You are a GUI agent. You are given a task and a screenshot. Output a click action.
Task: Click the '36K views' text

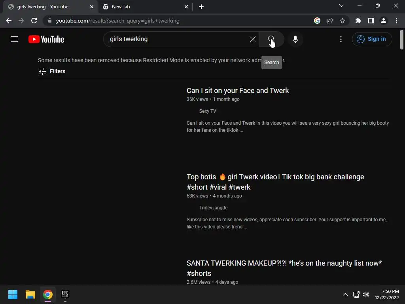[197, 99]
